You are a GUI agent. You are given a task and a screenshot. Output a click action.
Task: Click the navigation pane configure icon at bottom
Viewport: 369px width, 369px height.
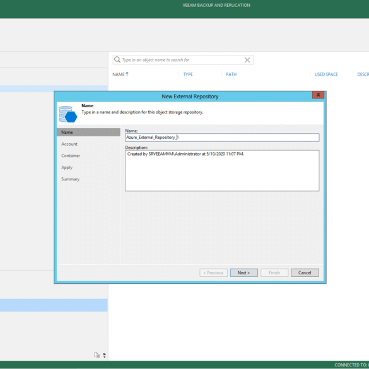[97, 355]
